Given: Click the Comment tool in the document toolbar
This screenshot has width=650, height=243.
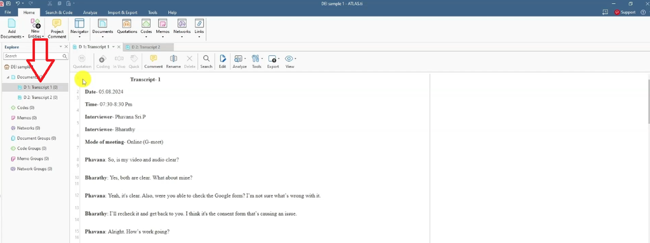Looking at the screenshot, I should [154, 62].
